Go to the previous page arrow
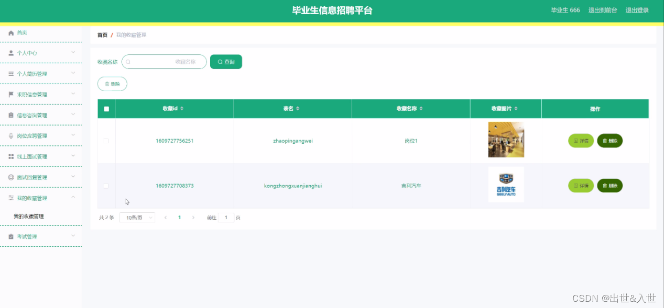This screenshot has height=308, width=664. click(166, 218)
